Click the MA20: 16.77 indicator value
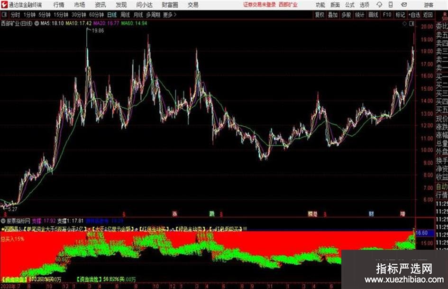Screen dimensions: 448x289 tap(106, 23)
